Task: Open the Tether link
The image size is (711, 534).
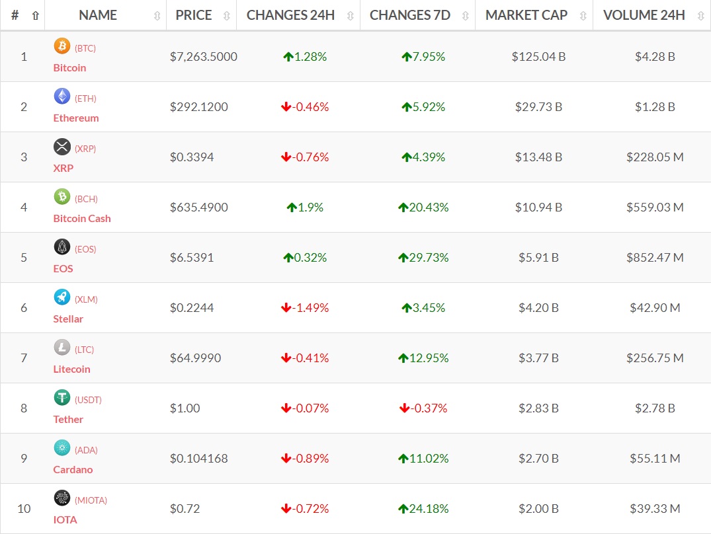Action: (68, 420)
